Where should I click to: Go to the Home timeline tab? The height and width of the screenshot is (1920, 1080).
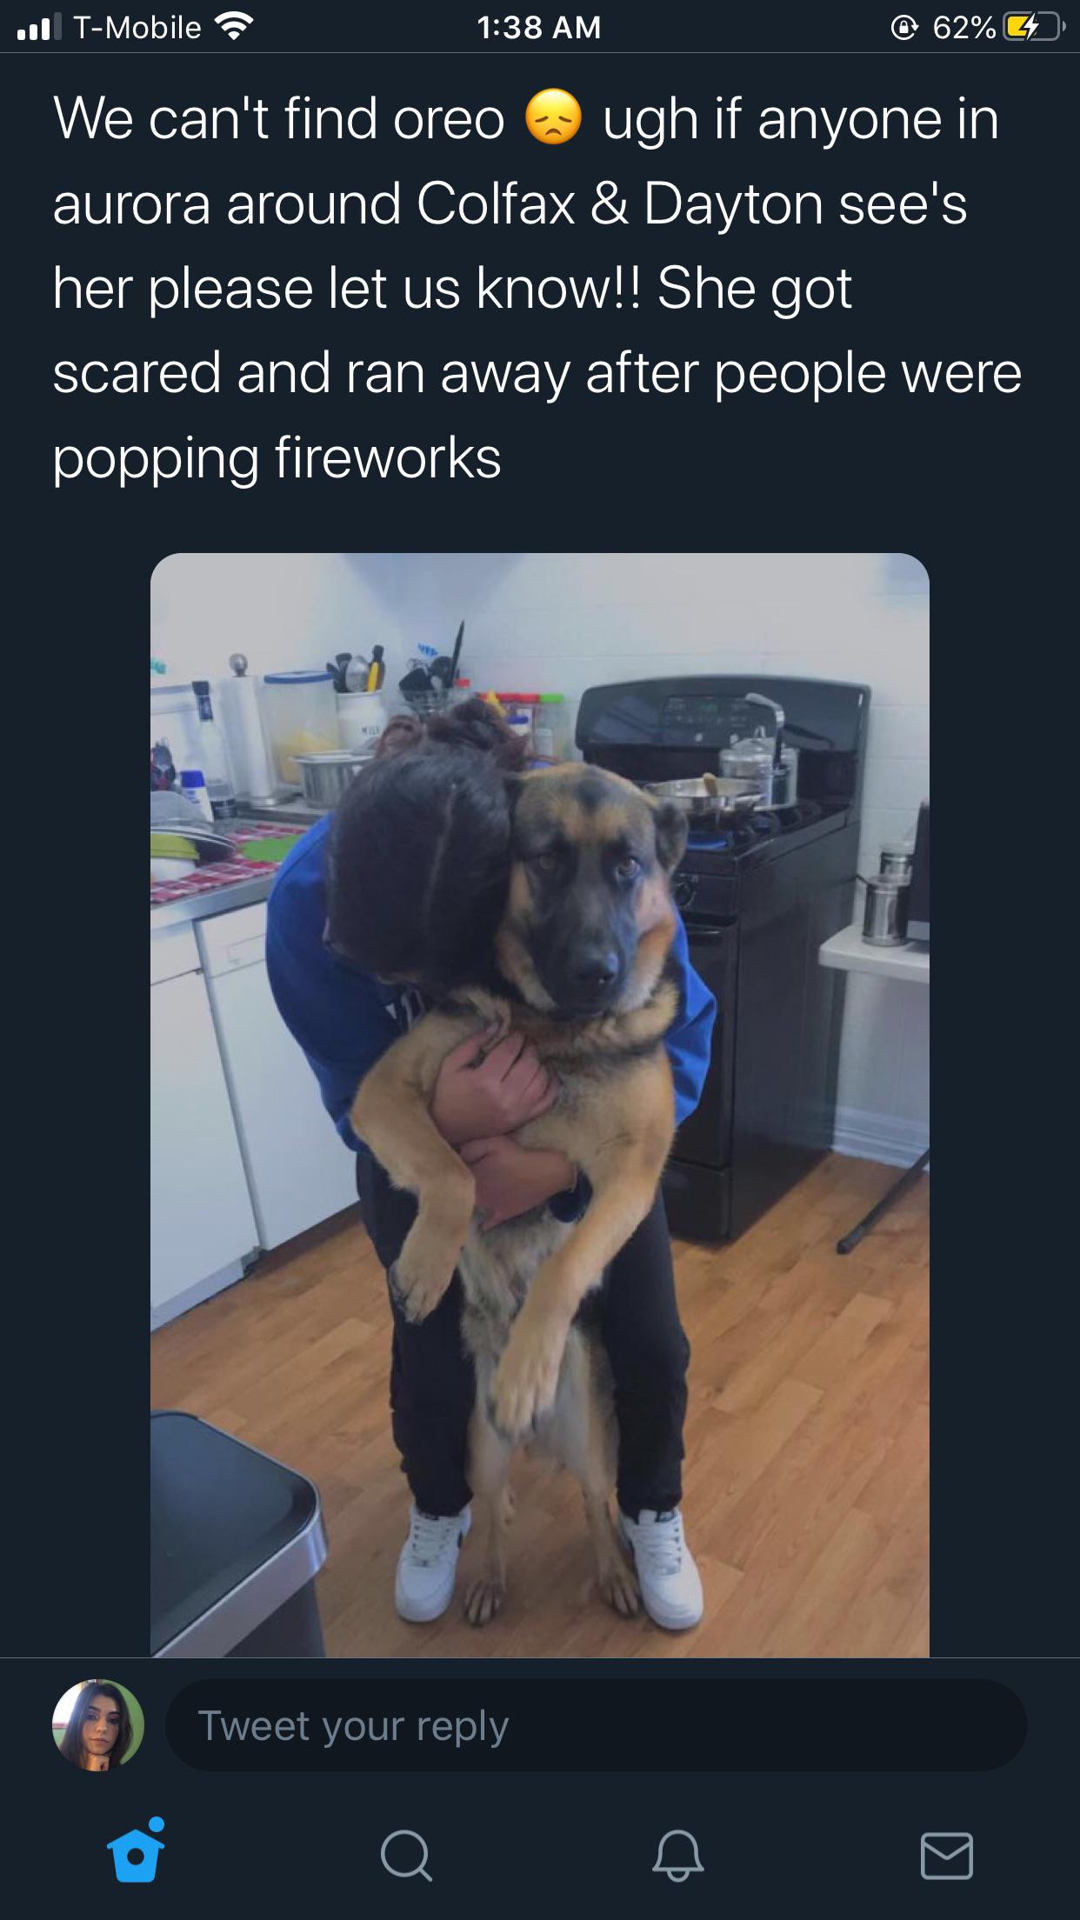[x=136, y=1853]
